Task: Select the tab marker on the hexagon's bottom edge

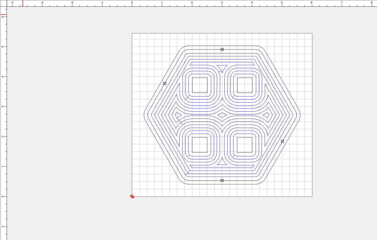Action: tap(222, 181)
